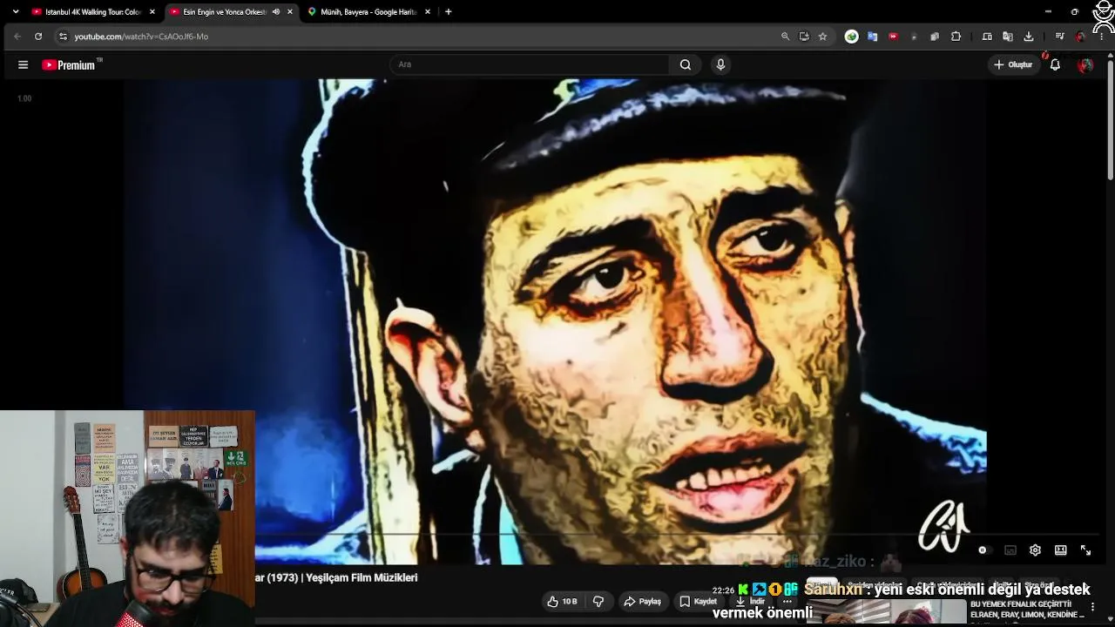Open the YouTube account avatar menu

[x=1085, y=64]
